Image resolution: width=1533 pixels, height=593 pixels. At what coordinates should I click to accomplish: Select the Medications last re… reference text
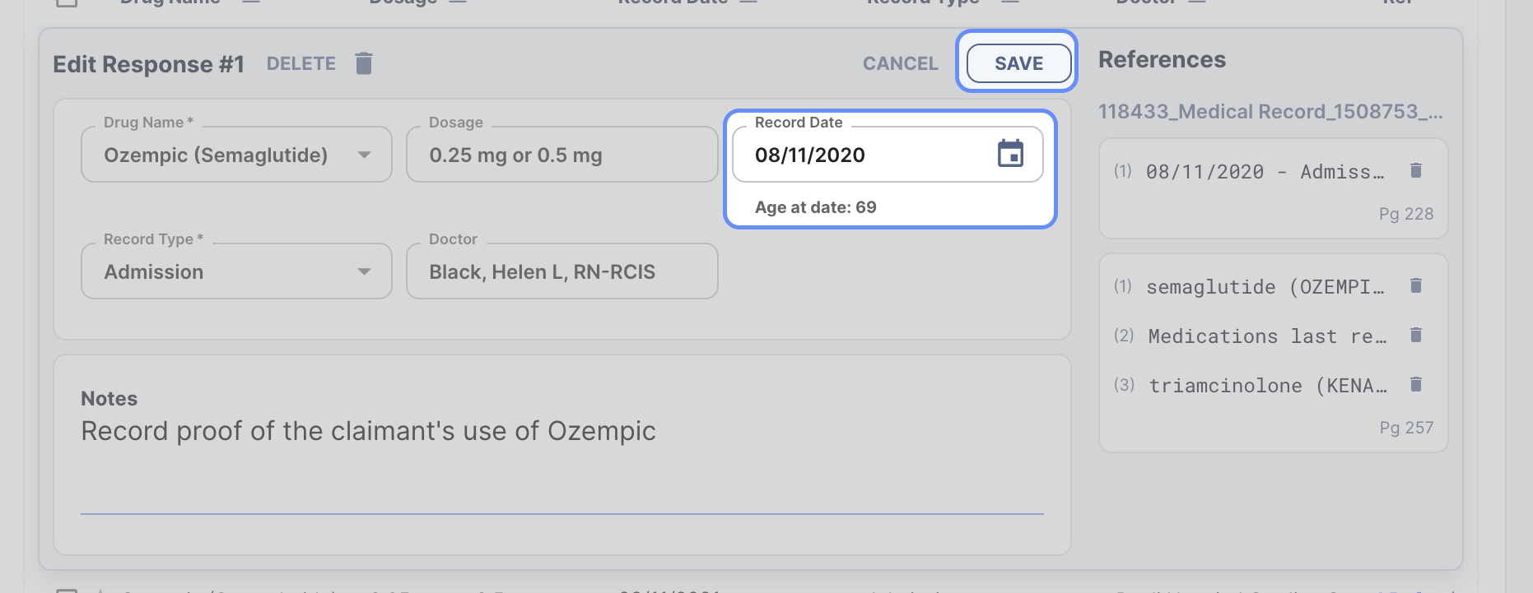coord(1267,336)
